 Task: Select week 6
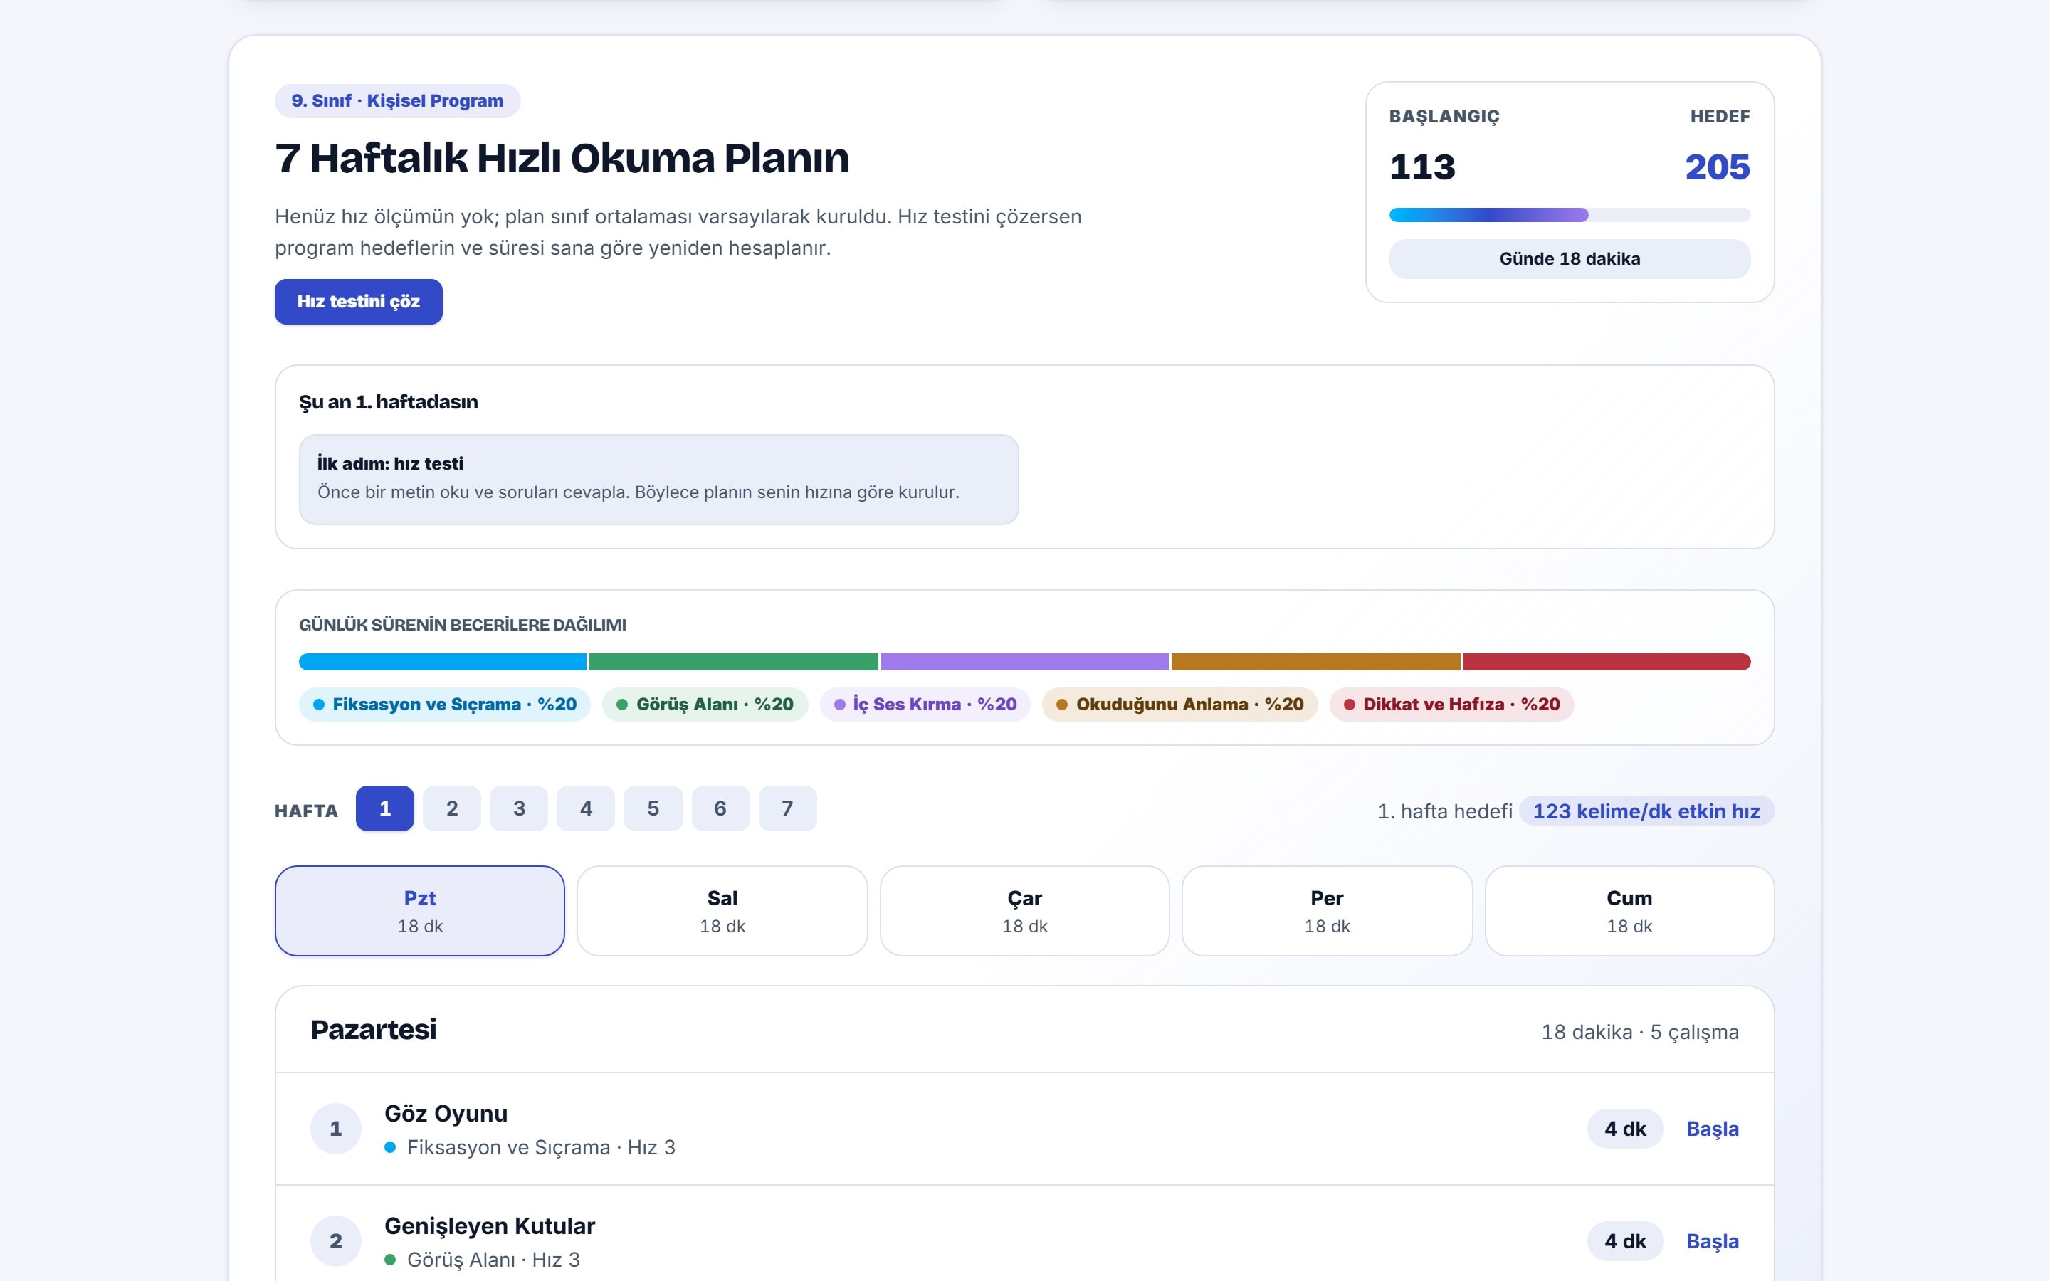click(x=720, y=808)
